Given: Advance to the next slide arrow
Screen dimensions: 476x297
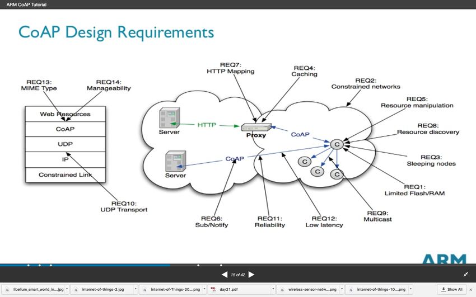Looking at the screenshot, I should point(251,275).
